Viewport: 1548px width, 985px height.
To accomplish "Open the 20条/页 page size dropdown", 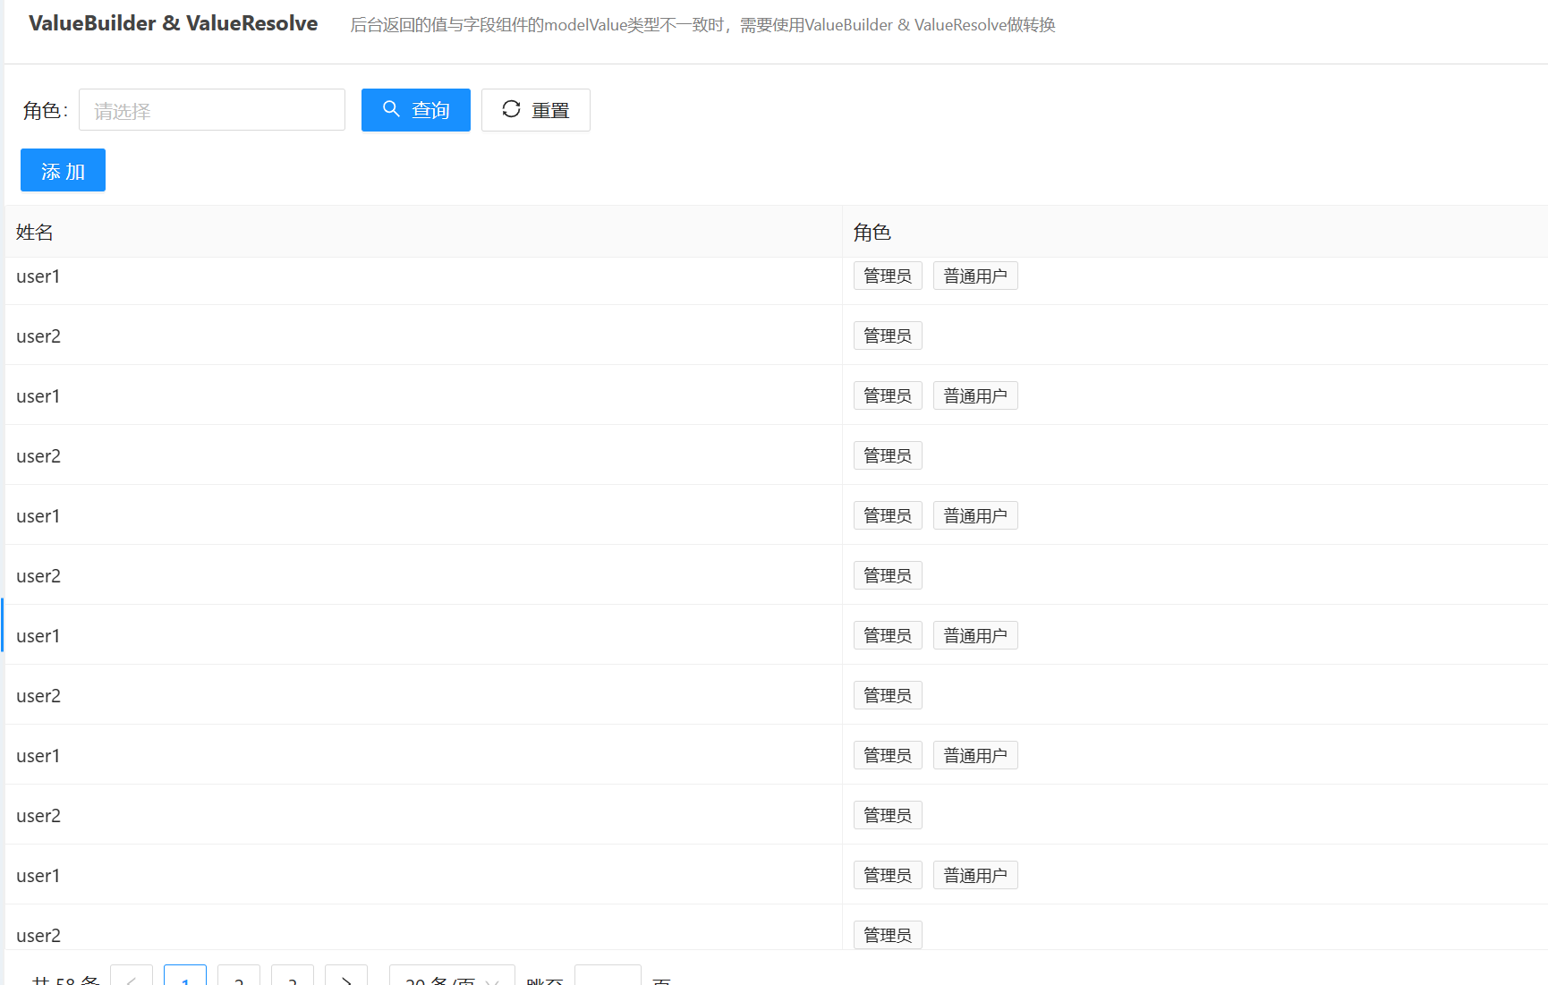I will pos(451,981).
